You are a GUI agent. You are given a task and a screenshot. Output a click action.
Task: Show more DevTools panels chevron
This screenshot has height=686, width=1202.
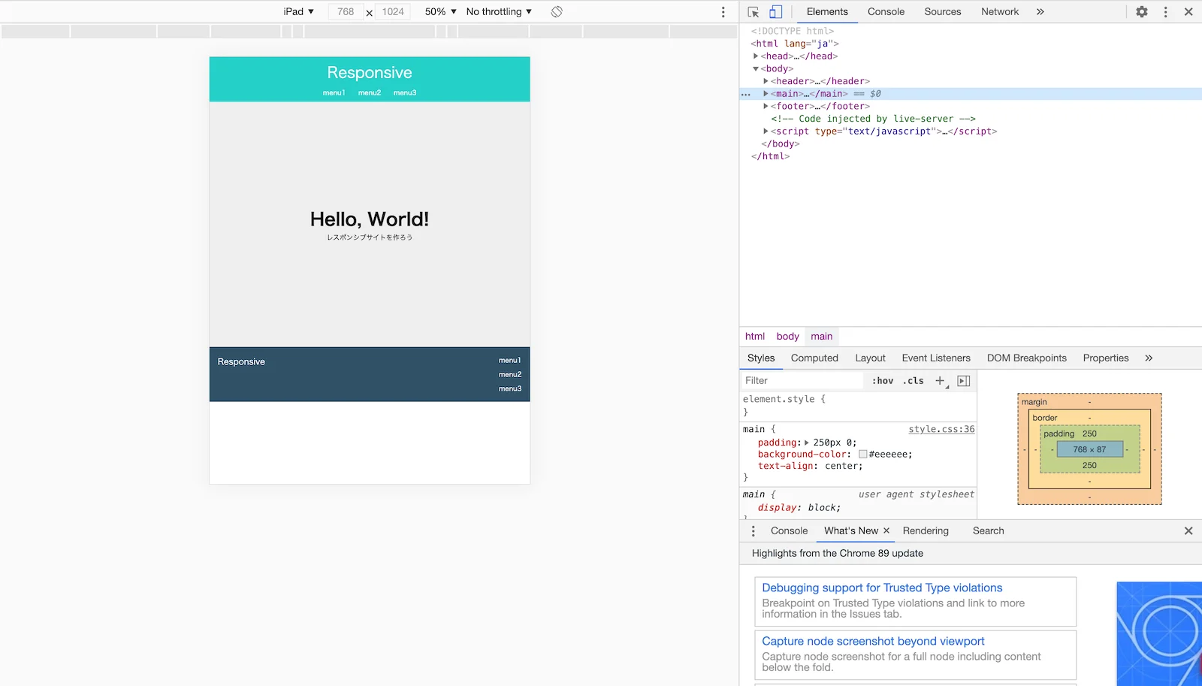click(x=1040, y=12)
